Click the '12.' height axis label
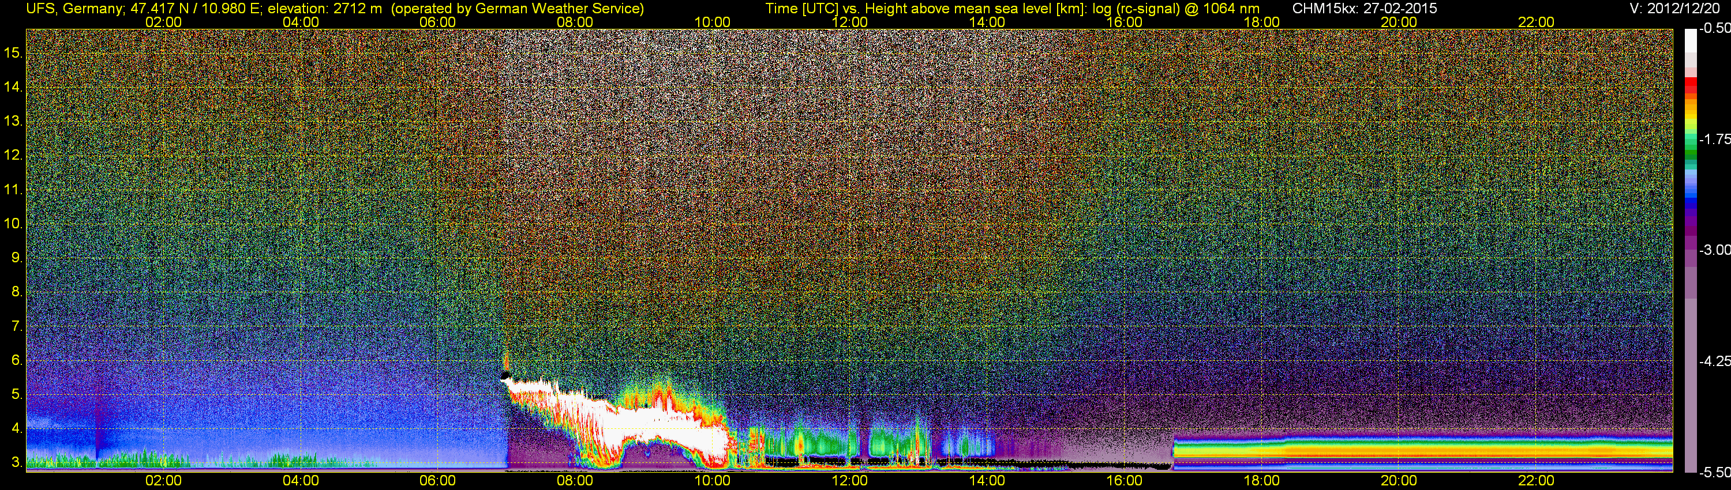This screenshot has height=490, width=1731. click(x=13, y=155)
